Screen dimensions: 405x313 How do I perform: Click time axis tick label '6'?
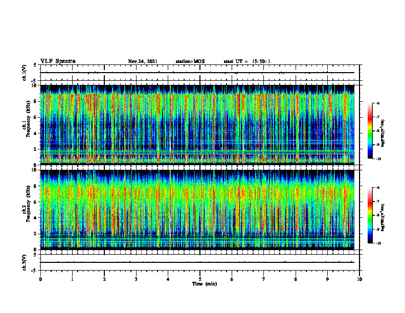(x=232, y=279)
